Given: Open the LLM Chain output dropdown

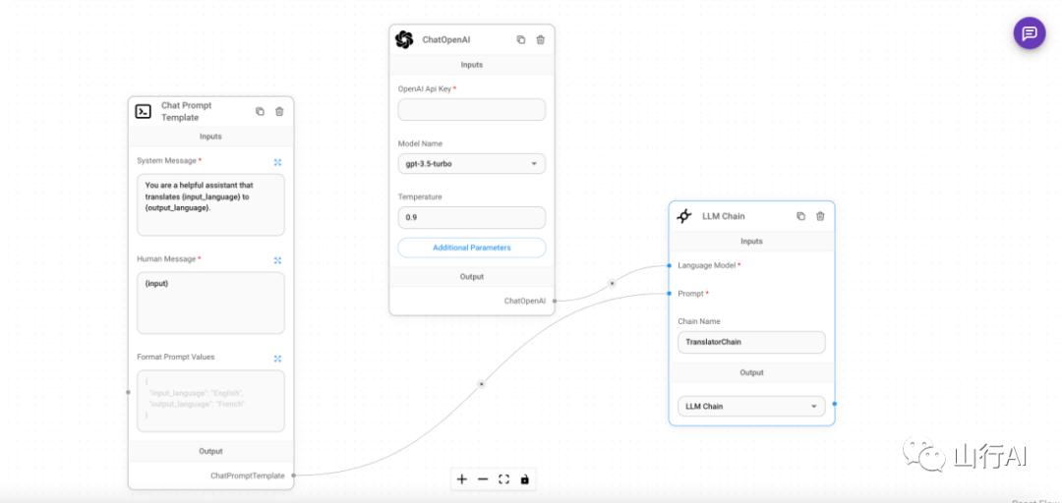Looking at the screenshot, I should click(x=751, y=406).
